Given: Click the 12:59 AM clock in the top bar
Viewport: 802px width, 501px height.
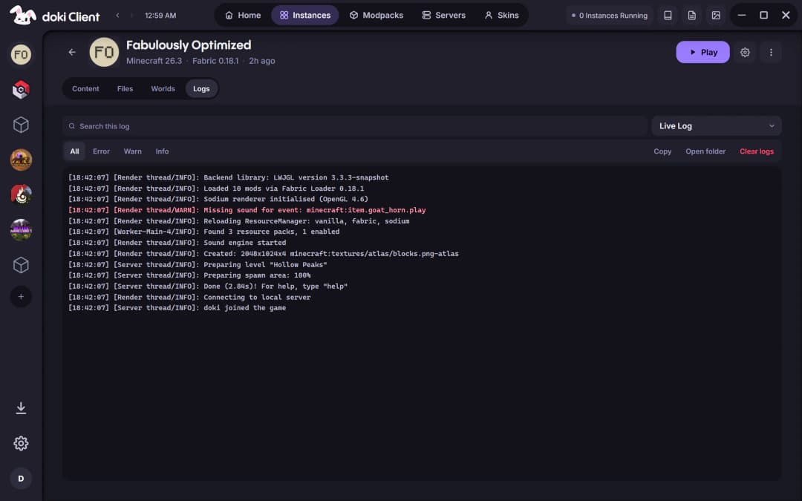Looking at the screenshot, I should [160, 16].
